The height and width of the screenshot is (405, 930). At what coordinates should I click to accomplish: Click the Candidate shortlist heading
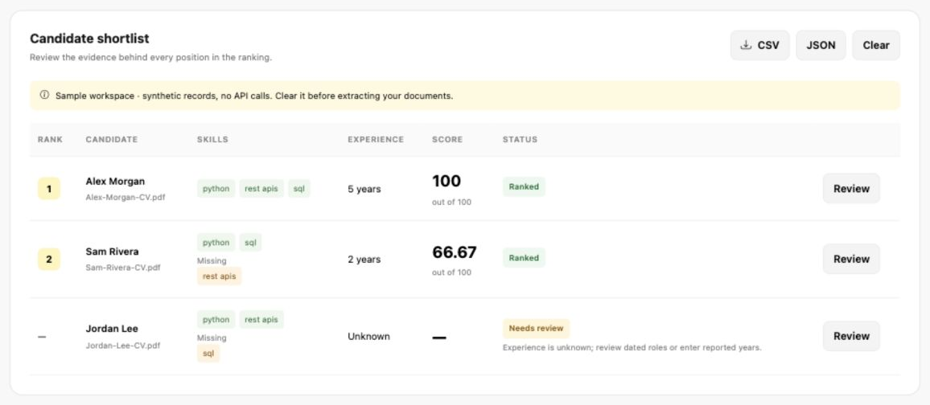(89, 39)
